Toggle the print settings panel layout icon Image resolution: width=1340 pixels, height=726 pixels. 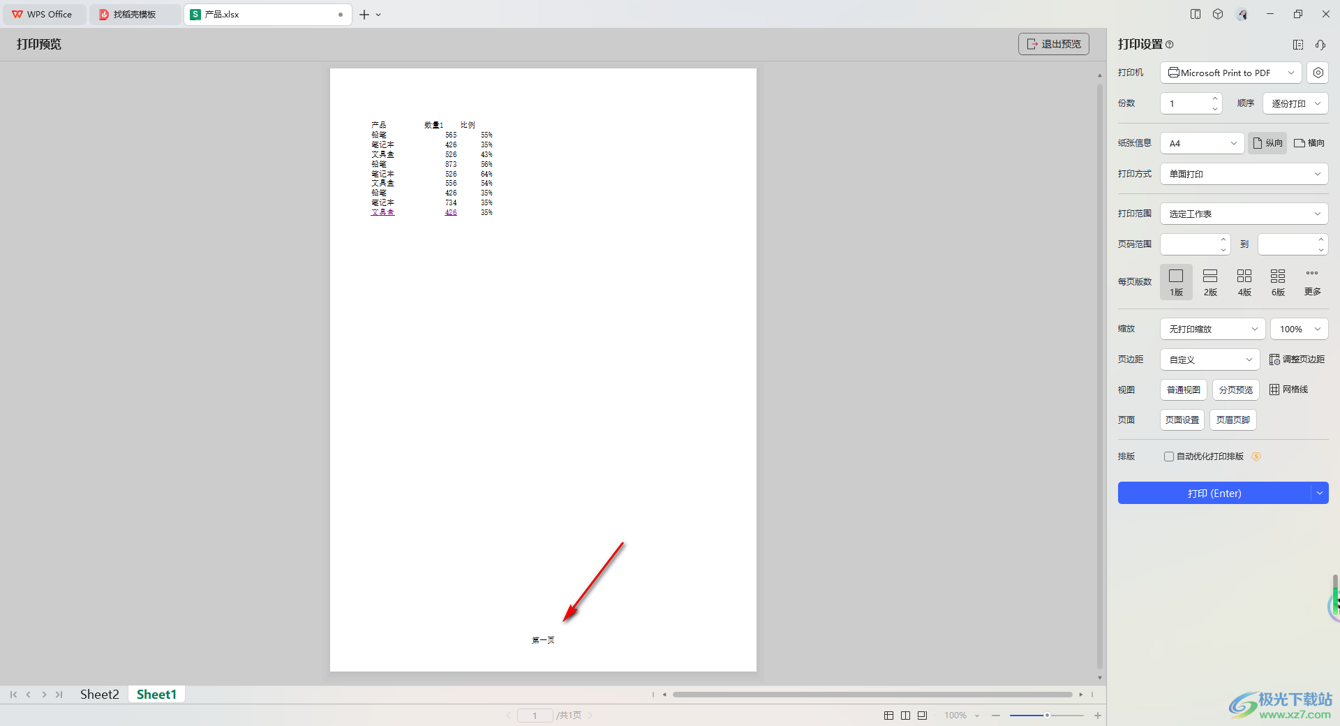click(x=1298, y=45)
